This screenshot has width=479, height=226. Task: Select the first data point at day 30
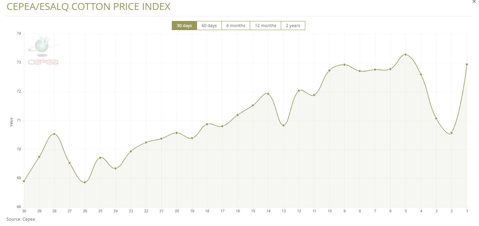24,181
